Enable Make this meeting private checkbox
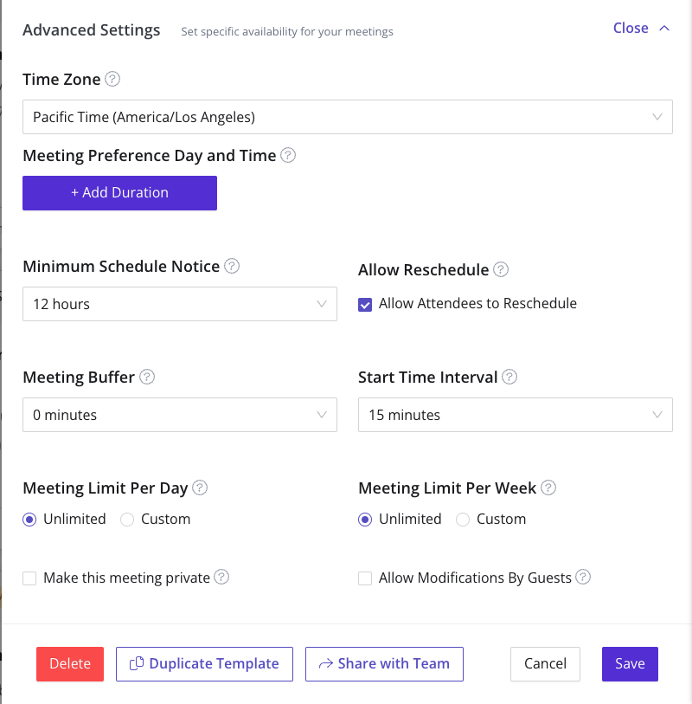Image resolution: width=692 pixels, height=704 pixels. tap(29, 578)
